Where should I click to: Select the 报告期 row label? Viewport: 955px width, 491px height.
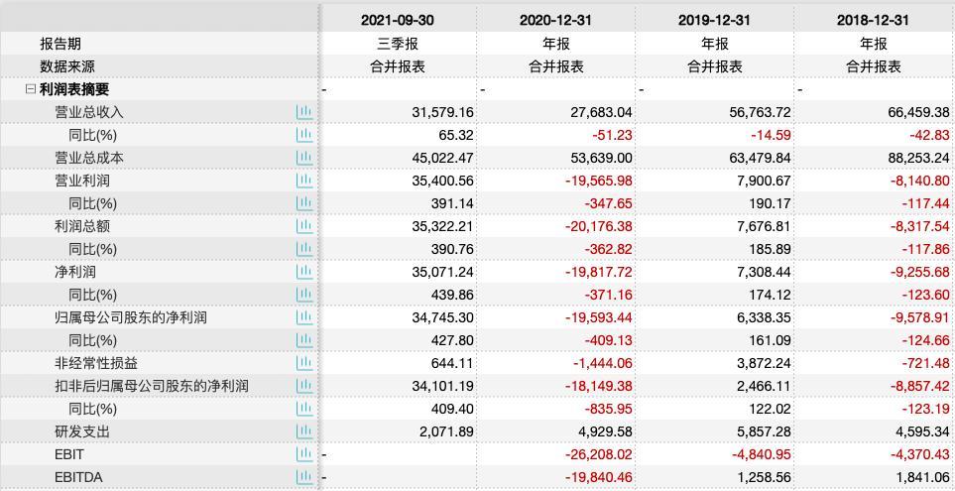60,44
